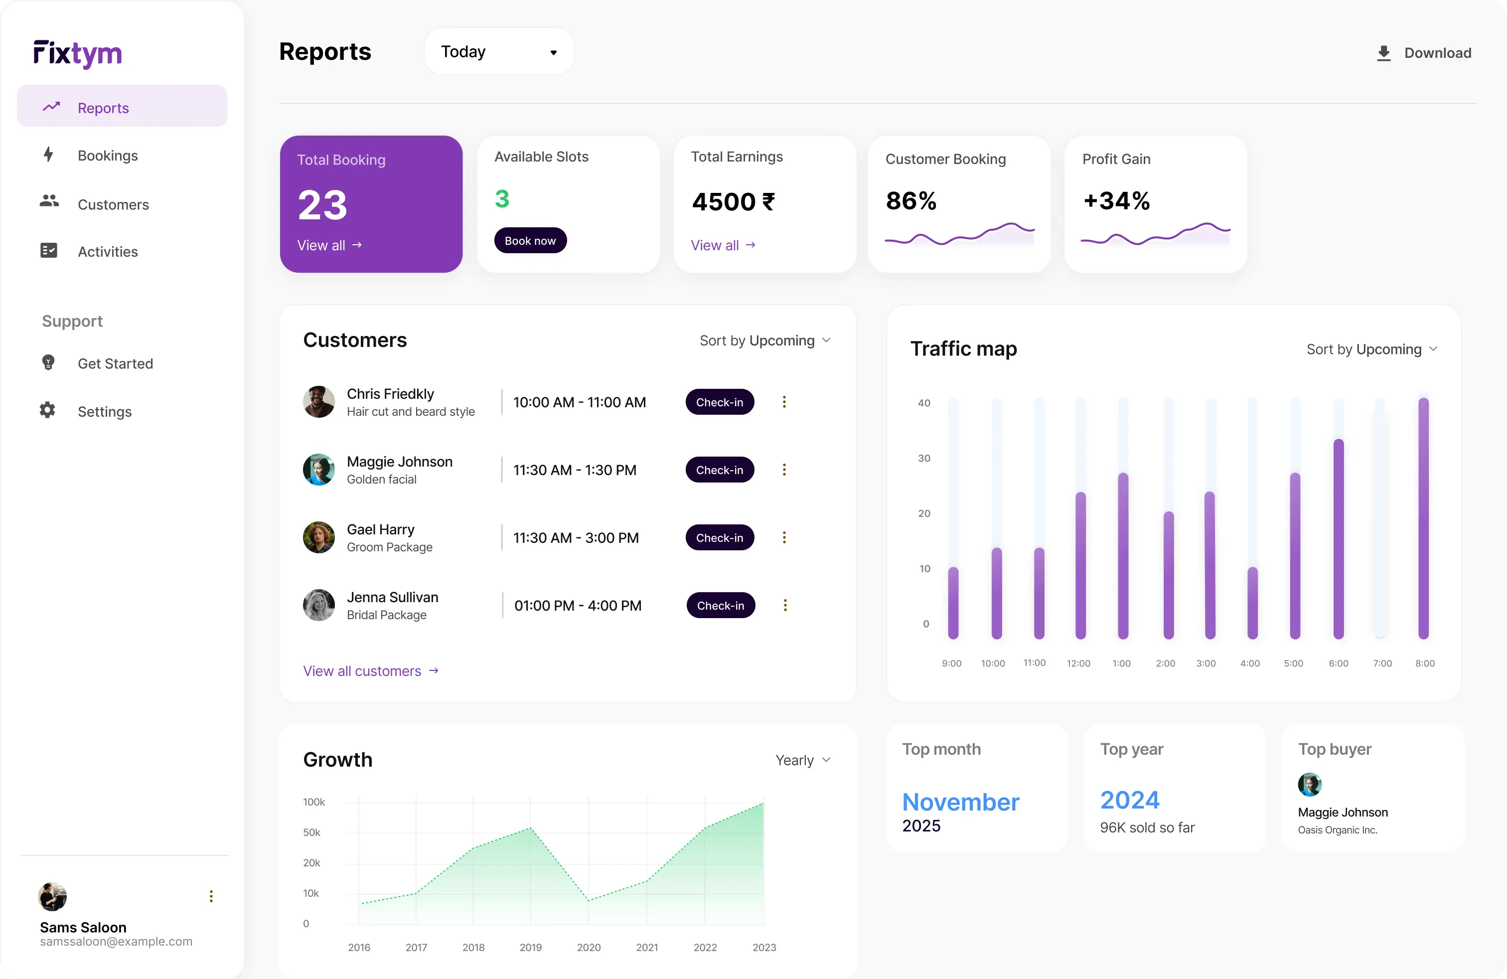The height and width of the screenshot is (979, 1507).
Task: Click the Get Started lightbulb icon
Action: pyautogui.click(x=48, y=362)
